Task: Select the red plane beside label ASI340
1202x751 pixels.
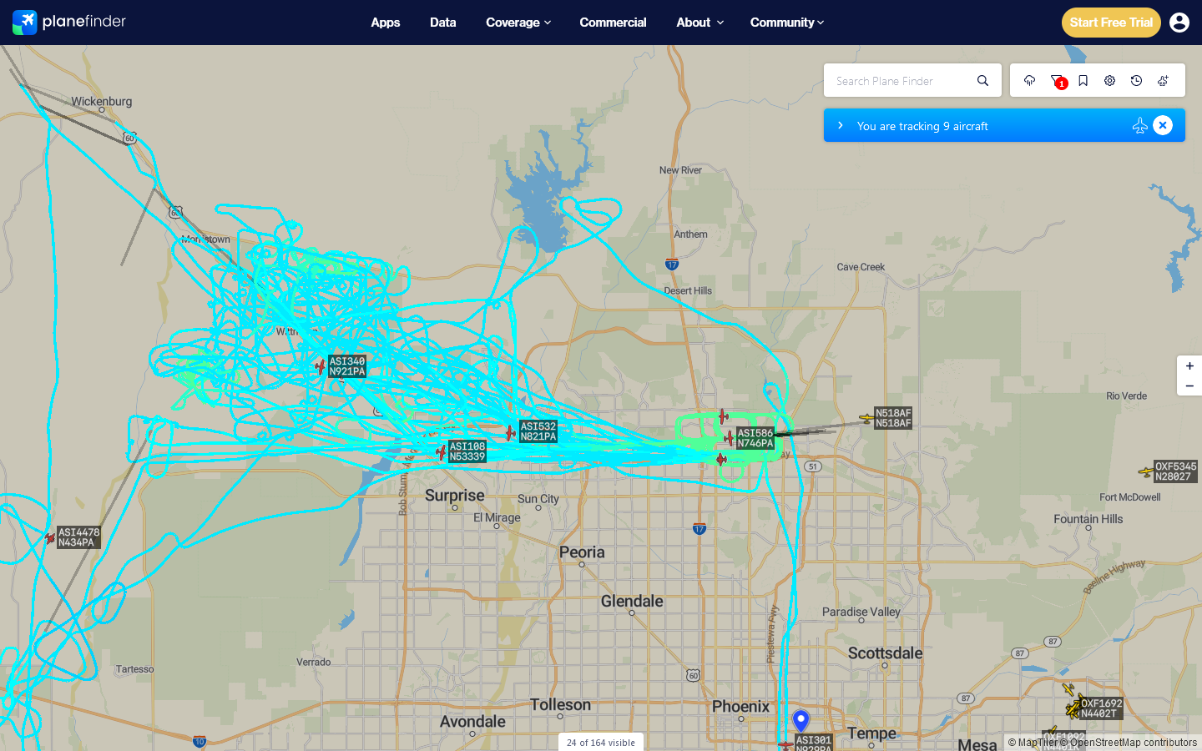Action: point(320,365)
